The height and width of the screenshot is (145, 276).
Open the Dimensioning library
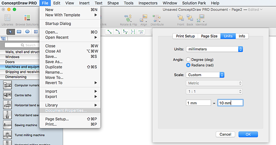click(20, 77)
